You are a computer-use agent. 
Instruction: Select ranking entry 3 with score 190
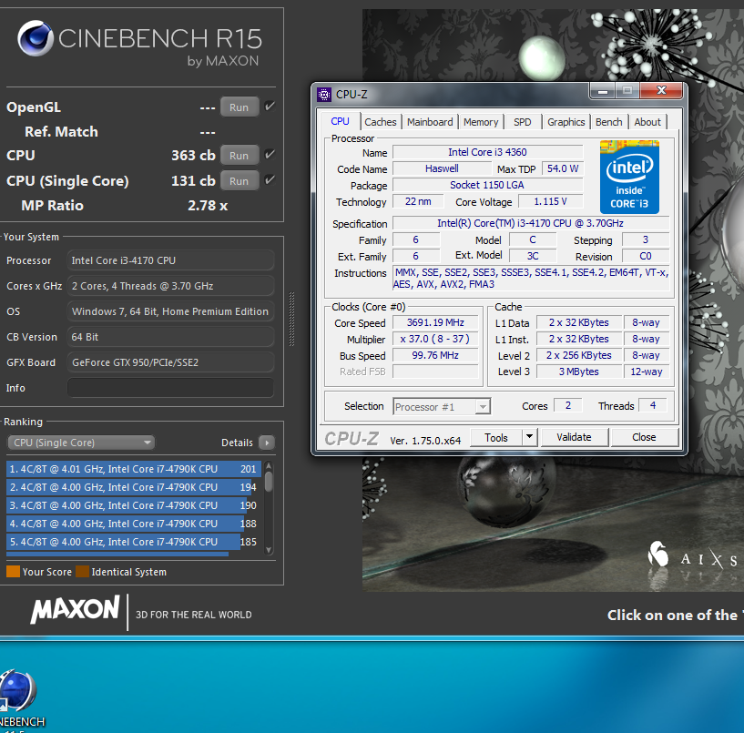(x=134, y=505)
